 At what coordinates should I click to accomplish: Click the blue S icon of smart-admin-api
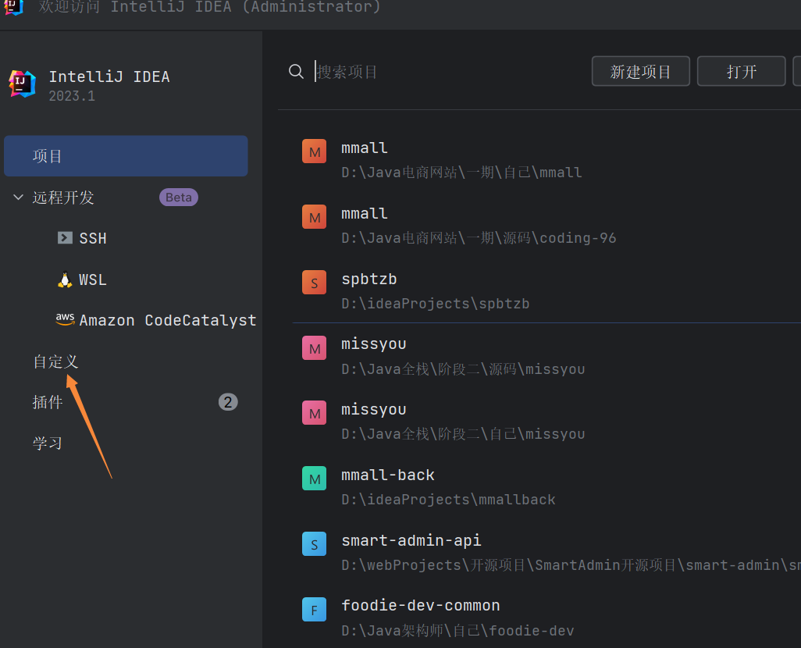[x=314, y=543]
